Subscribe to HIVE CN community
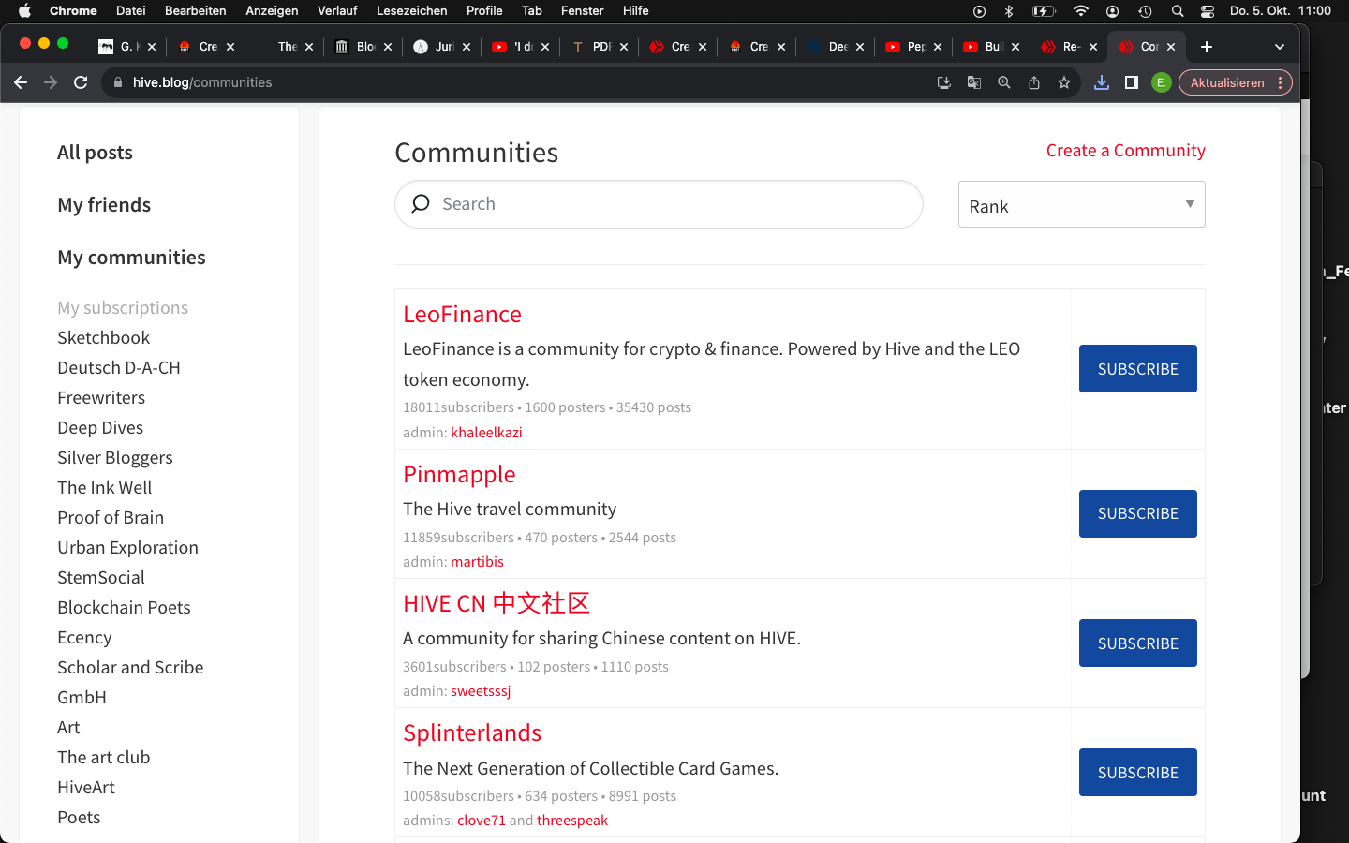Image resolution: width=1349 pixels, height=843 pixels. point(1138,643)
